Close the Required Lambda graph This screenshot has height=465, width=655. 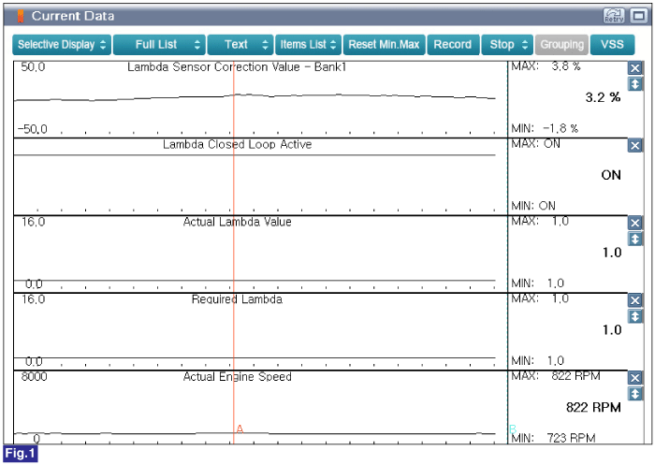tap(635, 300)
